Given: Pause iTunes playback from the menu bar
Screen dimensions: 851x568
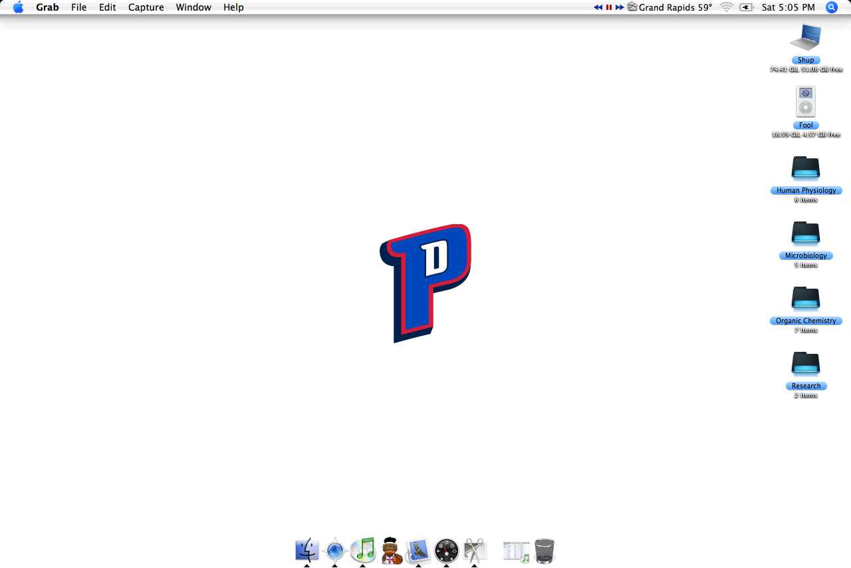Looking at the screenshot, I should pyautogui.click(x=608, y=7).
